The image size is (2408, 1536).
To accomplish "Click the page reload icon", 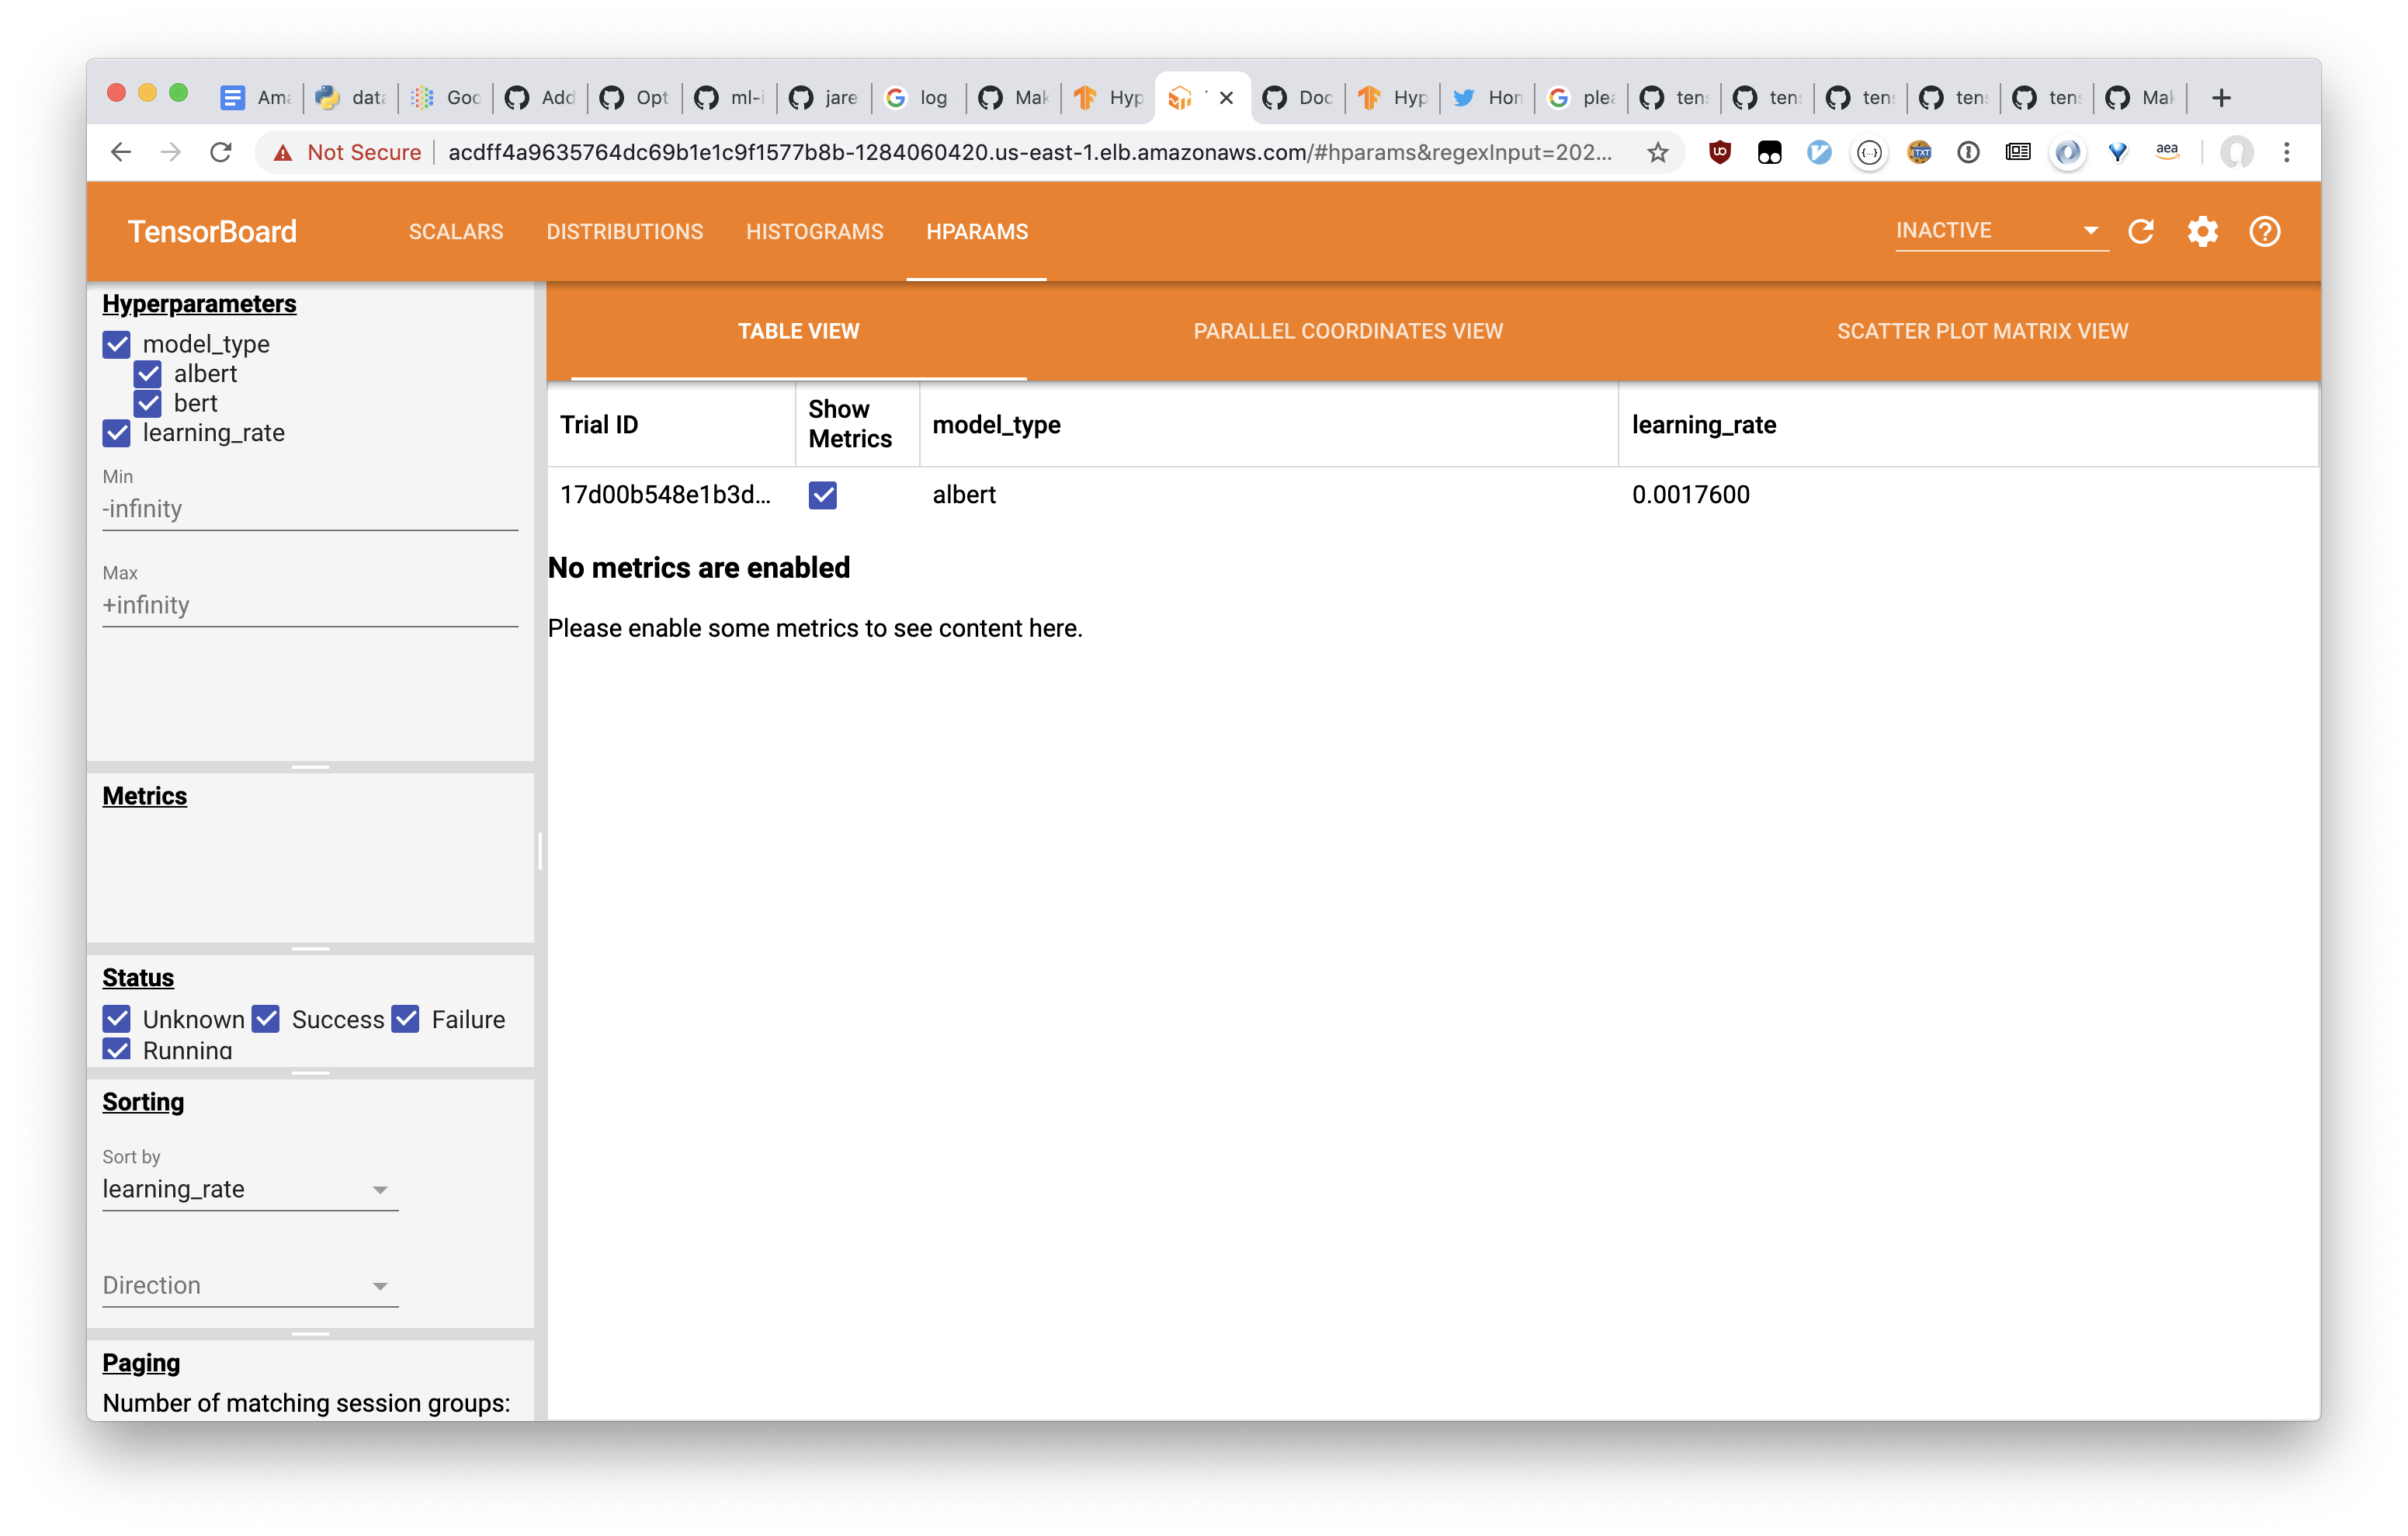I will tap(221, 152).
